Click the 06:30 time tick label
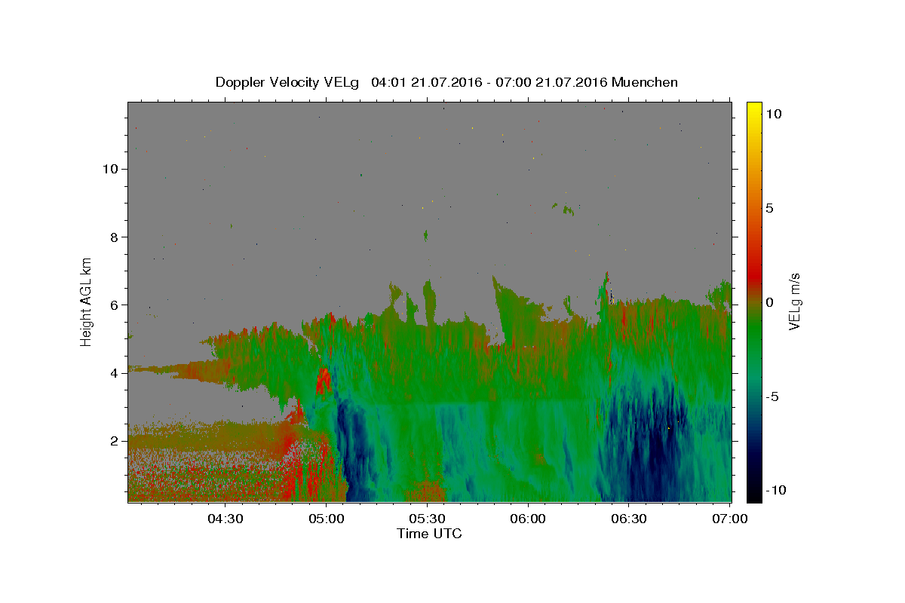905x603 pixels. [x=628, y=519]
